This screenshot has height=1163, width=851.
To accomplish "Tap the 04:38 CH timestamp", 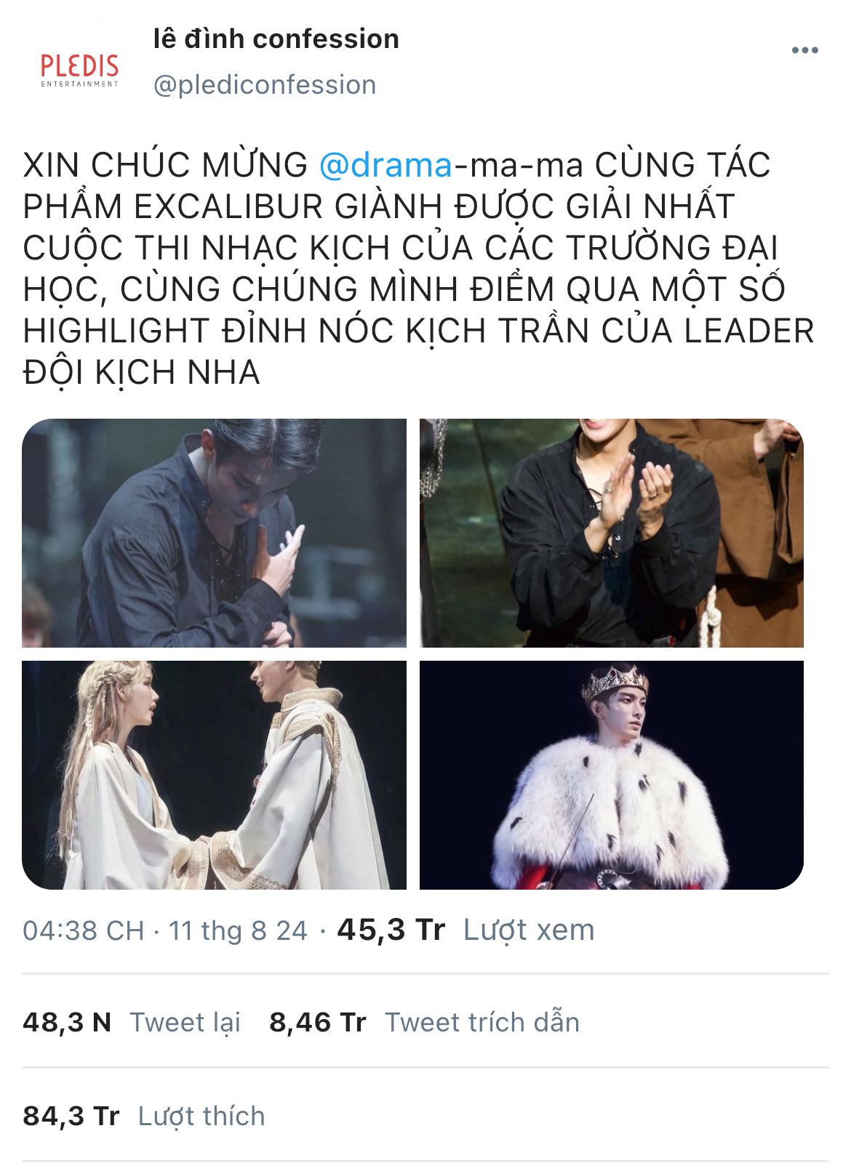I will coord(84,930).
